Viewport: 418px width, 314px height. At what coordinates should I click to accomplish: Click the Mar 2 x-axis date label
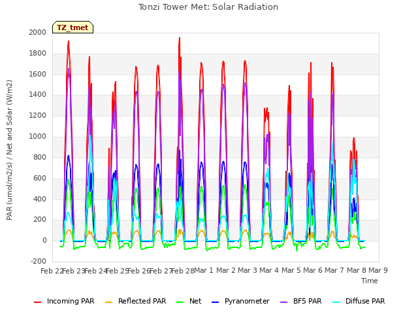coord(225,270)
